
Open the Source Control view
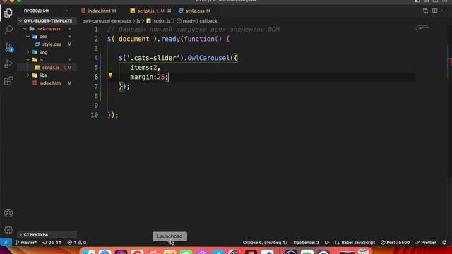tap(8, 47)
